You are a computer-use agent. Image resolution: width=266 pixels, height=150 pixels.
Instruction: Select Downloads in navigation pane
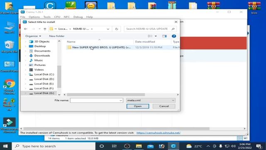[x=42, y=55]
